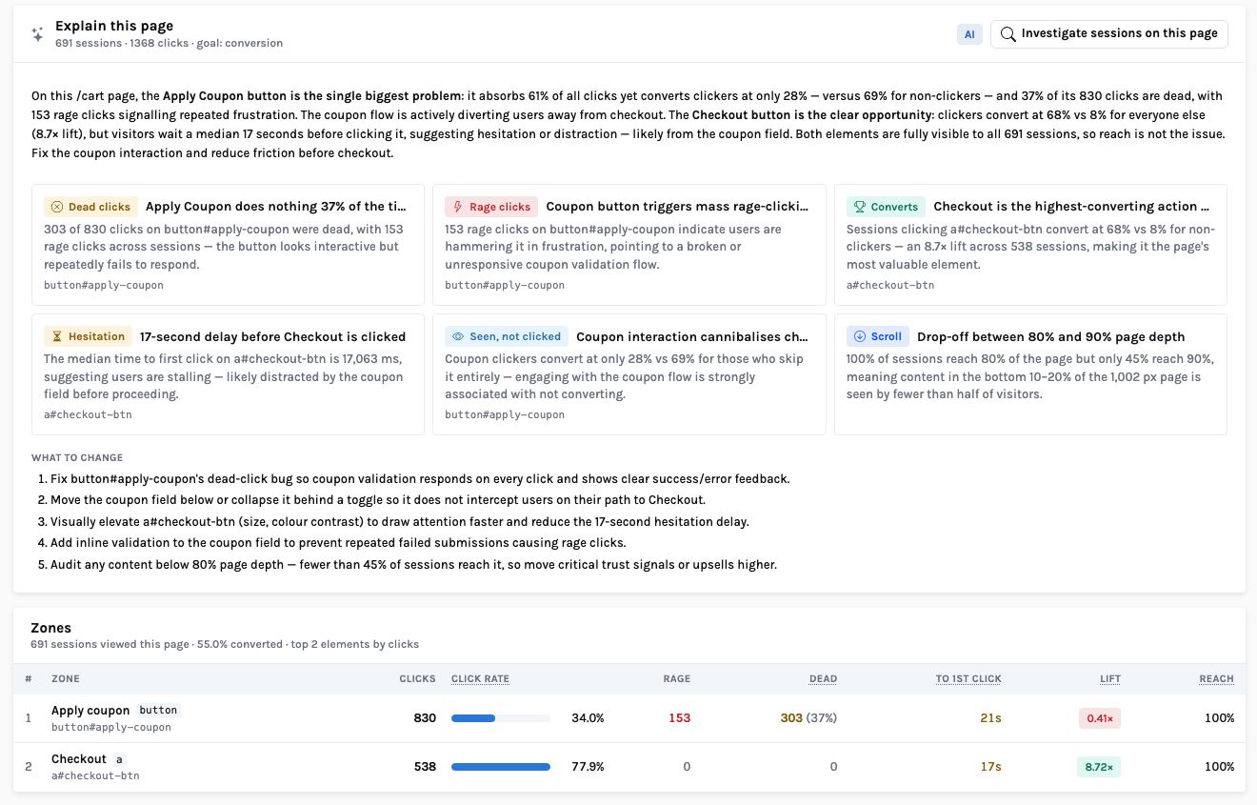This screenshot has width=1257, height=805.
Task: Select the 'Coupon interaction cannibalises' card title
Action: [x=692, y=336]
